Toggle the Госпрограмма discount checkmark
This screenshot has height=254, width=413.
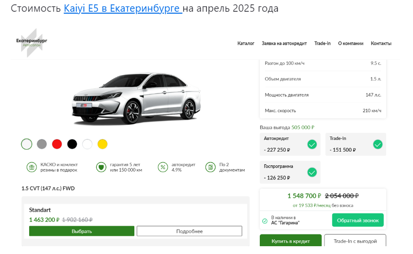(312, 173)
